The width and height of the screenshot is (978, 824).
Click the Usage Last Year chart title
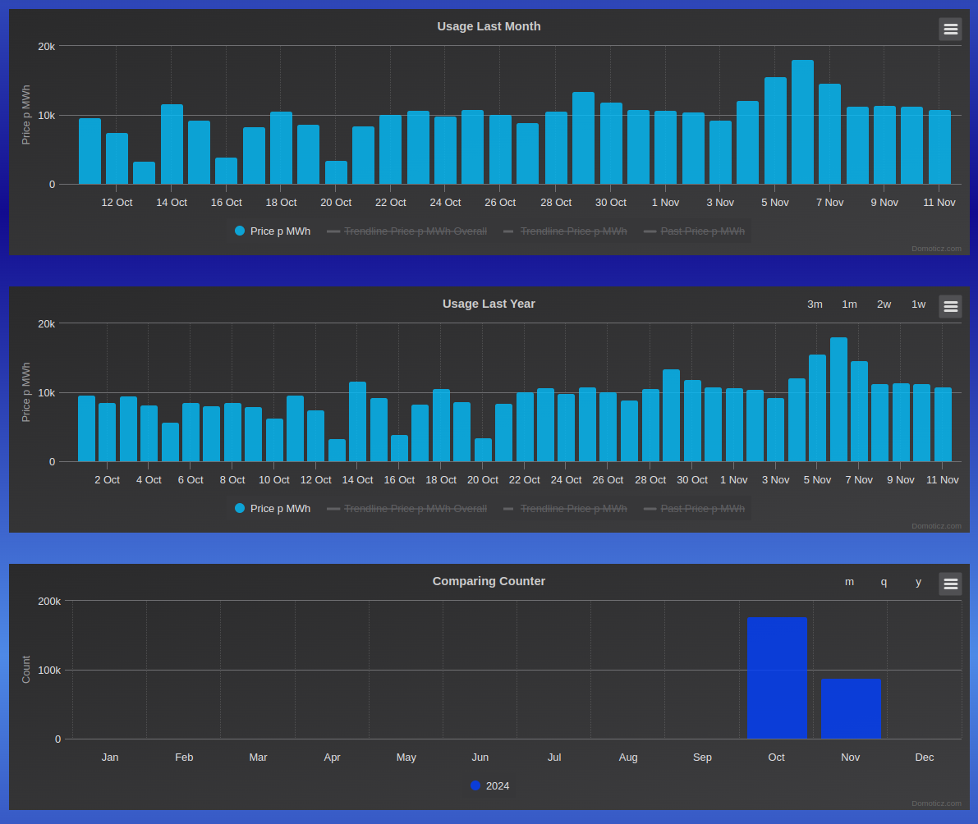(489, 304)
